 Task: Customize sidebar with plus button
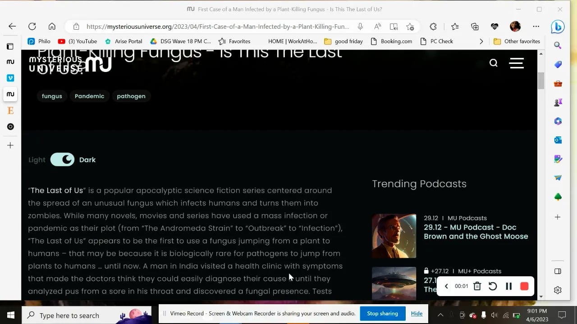click(x=558, y=217)
